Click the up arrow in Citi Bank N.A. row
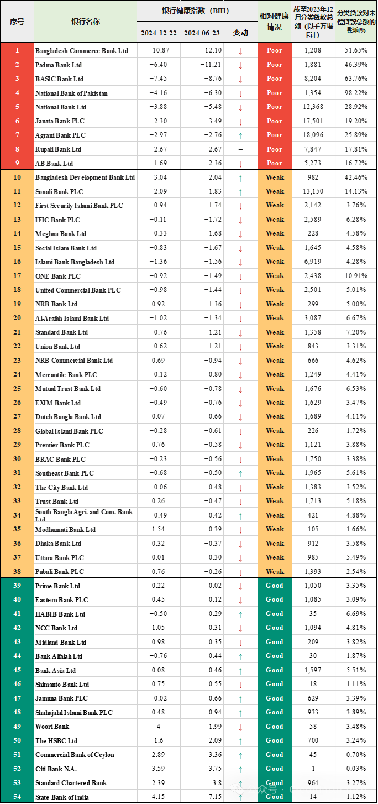The height and width of the screenshot is (804, 378). 241,769
